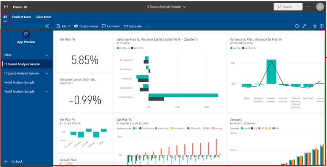This screenshot has height=167, width=327.
Task: Click the Functional axis label in Quarter 3 chart
Action: click(126, 79)
